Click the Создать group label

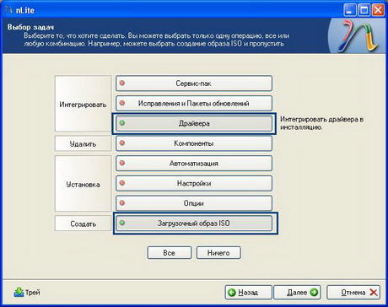click(83, 224)
